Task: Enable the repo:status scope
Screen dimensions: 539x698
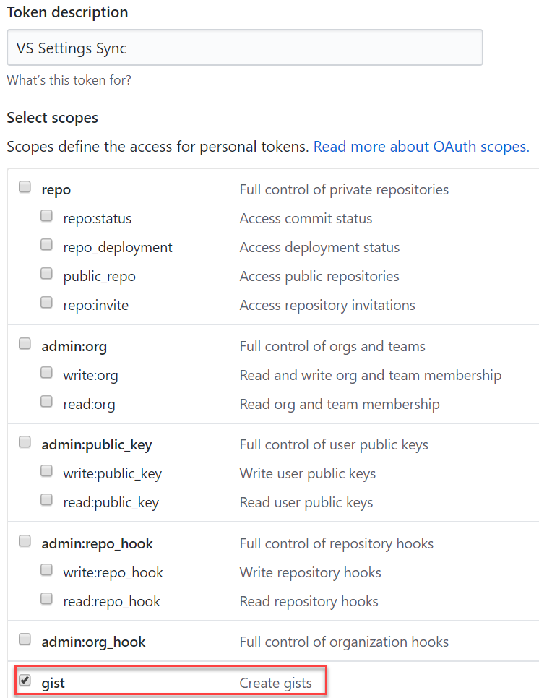Action: point(46,216)
